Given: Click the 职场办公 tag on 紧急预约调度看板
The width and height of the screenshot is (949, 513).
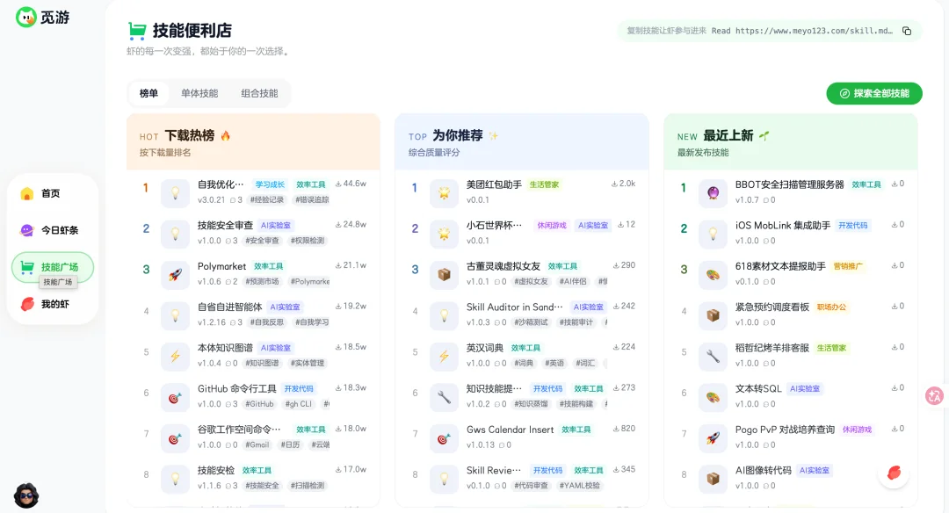Looking at the screenshot, I should pos(831,307).
